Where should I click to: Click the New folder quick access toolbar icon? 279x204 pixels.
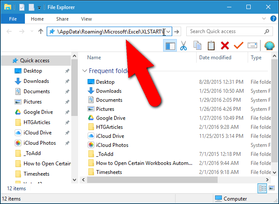pos(31,7)
